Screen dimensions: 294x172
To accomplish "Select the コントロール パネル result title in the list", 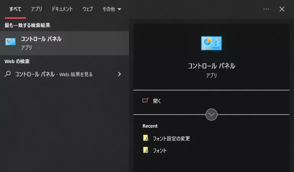I will pyautogui.click(x=41, y=39).
